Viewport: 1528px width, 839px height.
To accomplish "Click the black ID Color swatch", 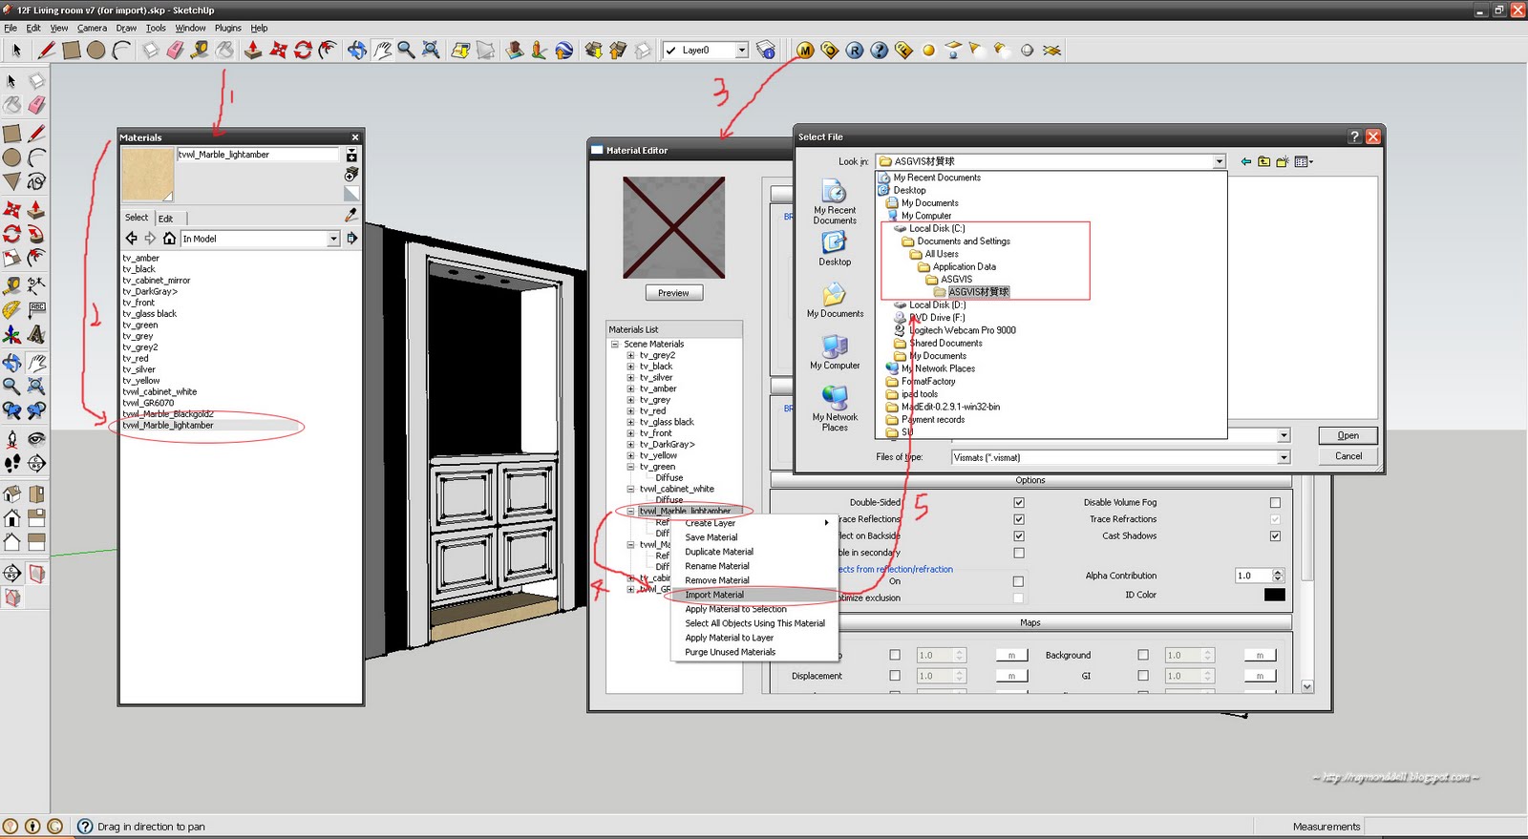I will click(x=1274, y=595).
